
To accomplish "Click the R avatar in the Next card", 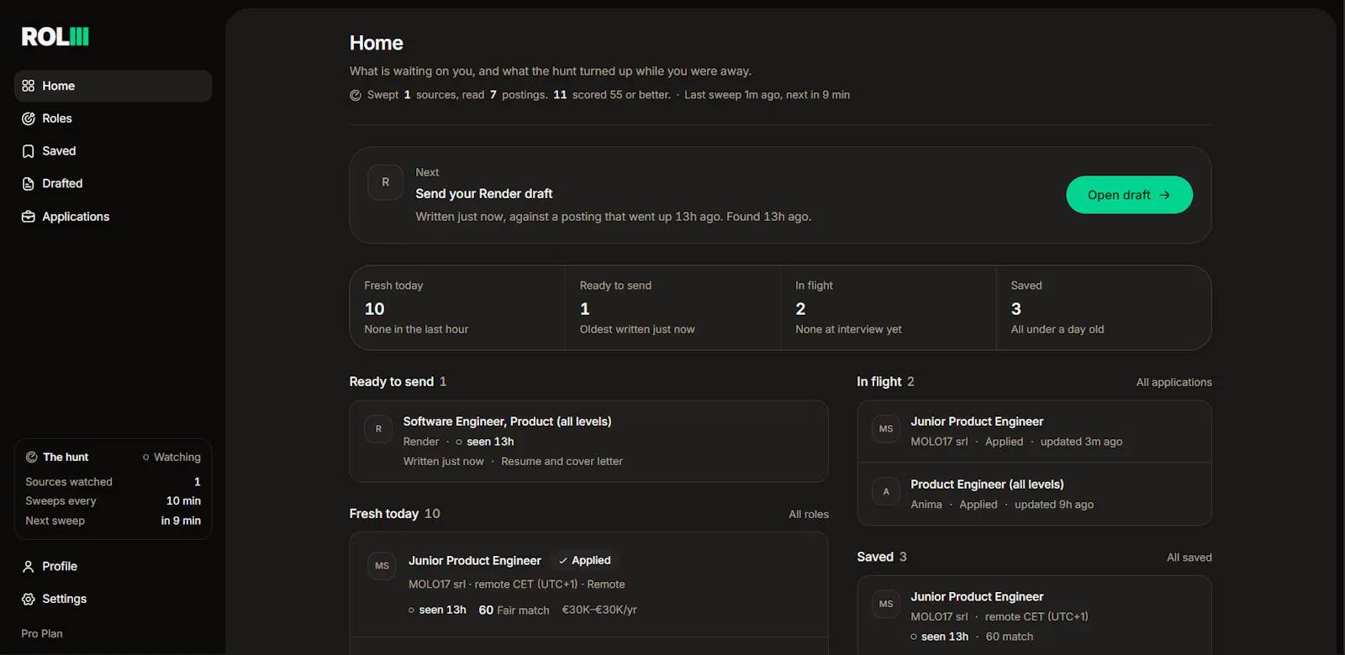I will [x=386, y=182].
